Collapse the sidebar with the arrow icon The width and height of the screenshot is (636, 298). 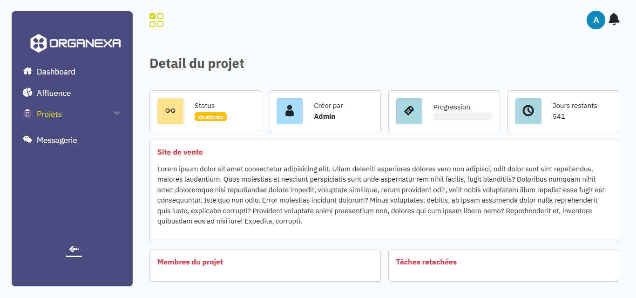(74, 250)
